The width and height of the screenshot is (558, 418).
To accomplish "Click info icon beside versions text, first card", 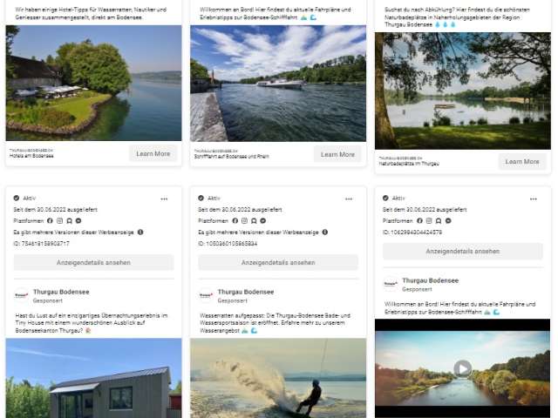I will 140,233.
